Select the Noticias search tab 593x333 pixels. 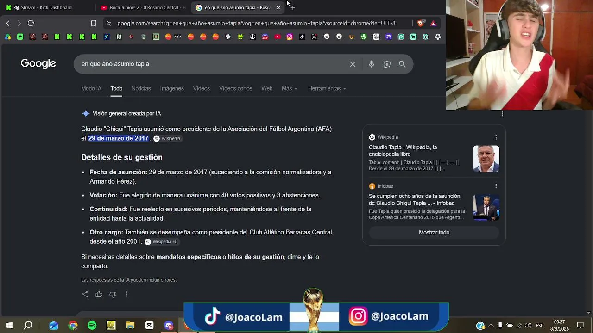[x=141, y=88]
